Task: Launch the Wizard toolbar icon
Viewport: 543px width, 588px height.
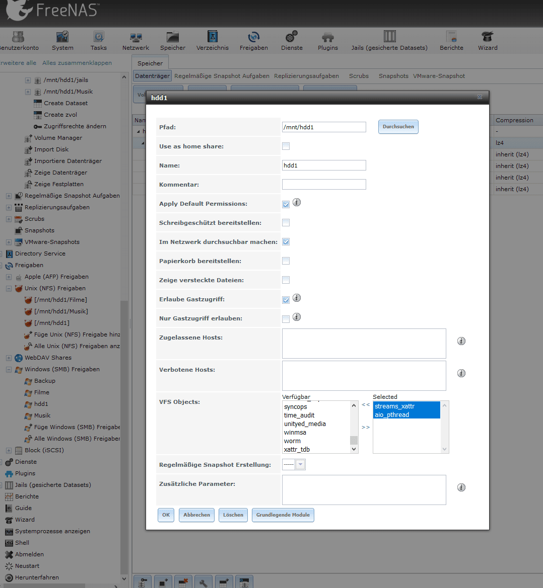Action: pos(488,41)
